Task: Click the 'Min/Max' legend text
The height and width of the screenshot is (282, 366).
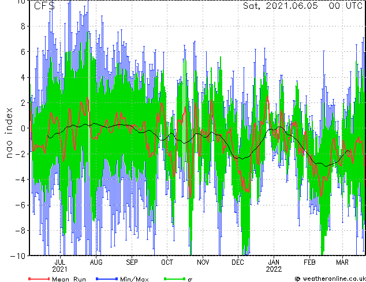Action: point(135,279)
